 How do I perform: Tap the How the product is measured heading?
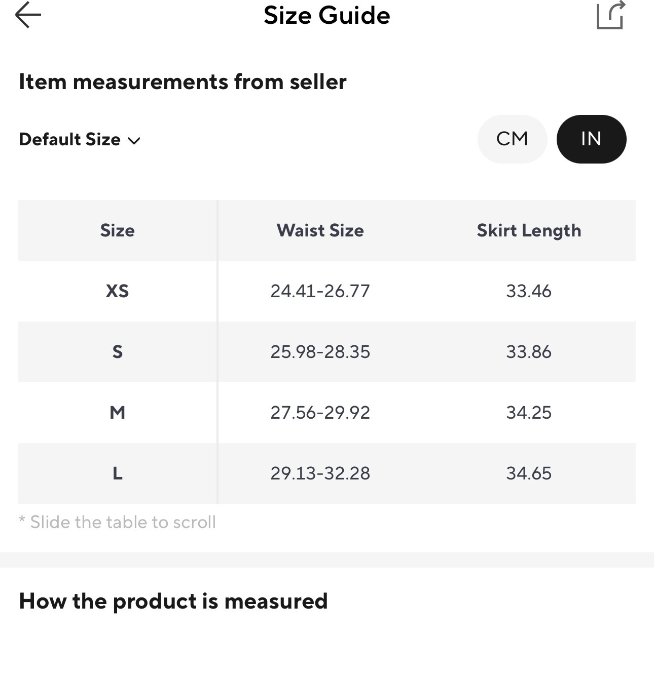[x=173, y=601]
